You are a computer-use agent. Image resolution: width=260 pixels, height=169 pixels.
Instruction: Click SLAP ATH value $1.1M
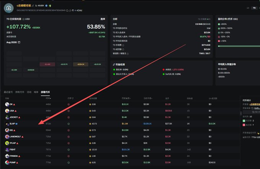tap(125, 124)
